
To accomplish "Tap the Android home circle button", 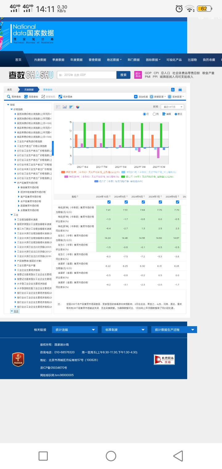I will (x=111, y=456).
